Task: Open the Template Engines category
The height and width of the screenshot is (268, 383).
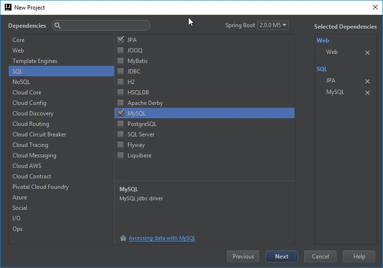Action: [x=61, y=61]
